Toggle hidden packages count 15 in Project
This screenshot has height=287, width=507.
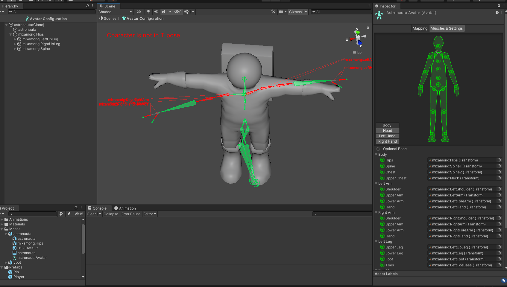79,214
